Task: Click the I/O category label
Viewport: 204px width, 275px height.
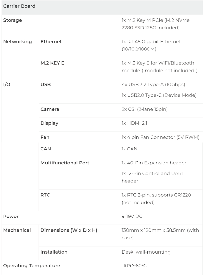Action: click(7, 85)
